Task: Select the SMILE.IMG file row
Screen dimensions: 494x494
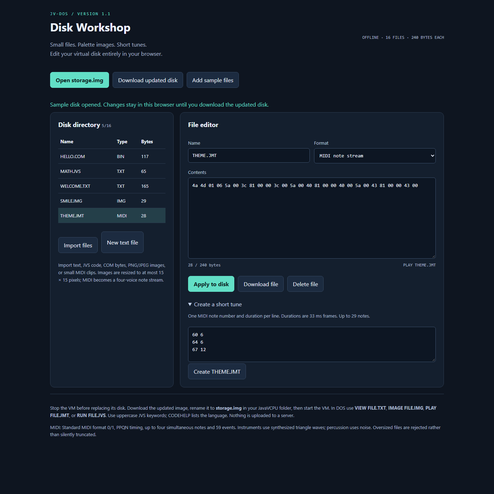Action: tap(112, 201)
